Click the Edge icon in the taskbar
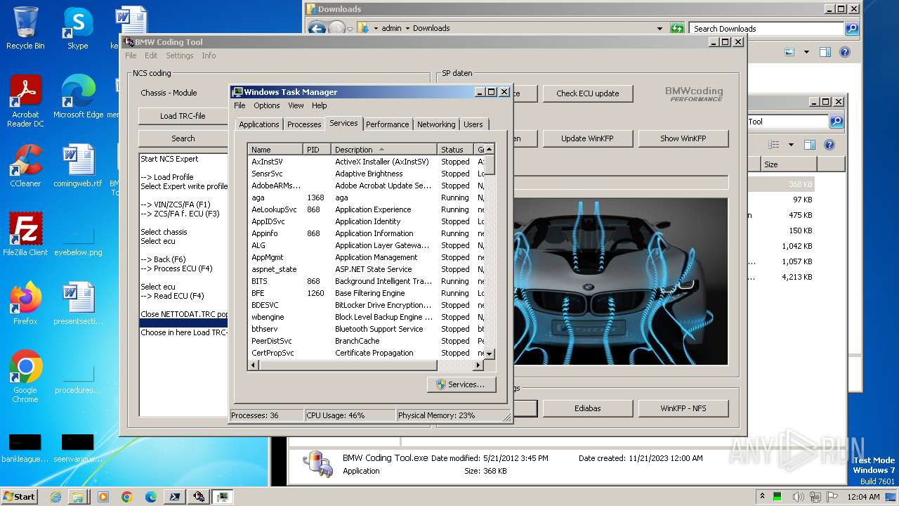The image size is (899, 506). click(x=150, y=497)
